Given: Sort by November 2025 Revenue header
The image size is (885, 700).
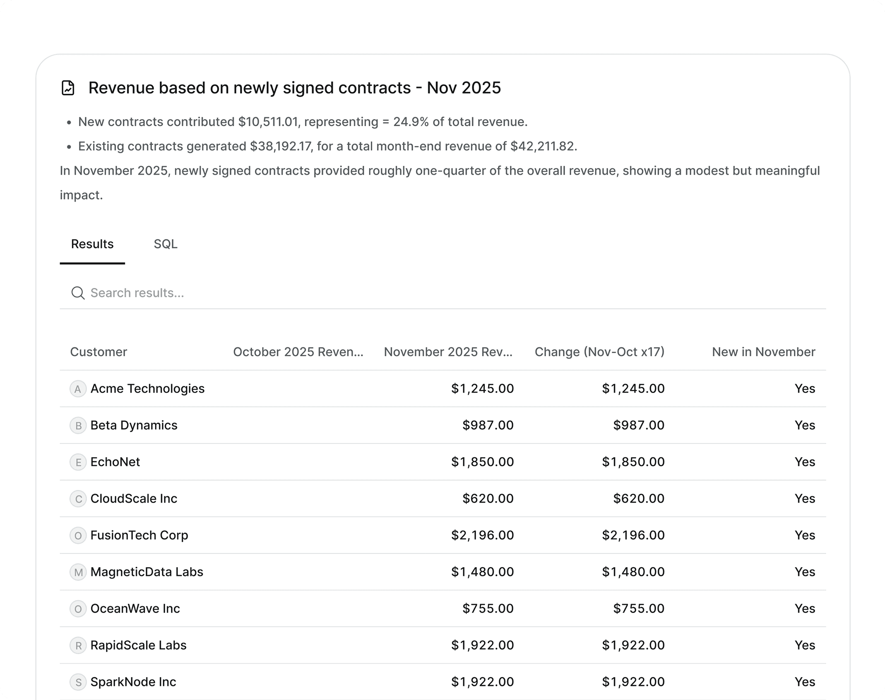Looking at the screenshot, I should [x=448, y=352].
